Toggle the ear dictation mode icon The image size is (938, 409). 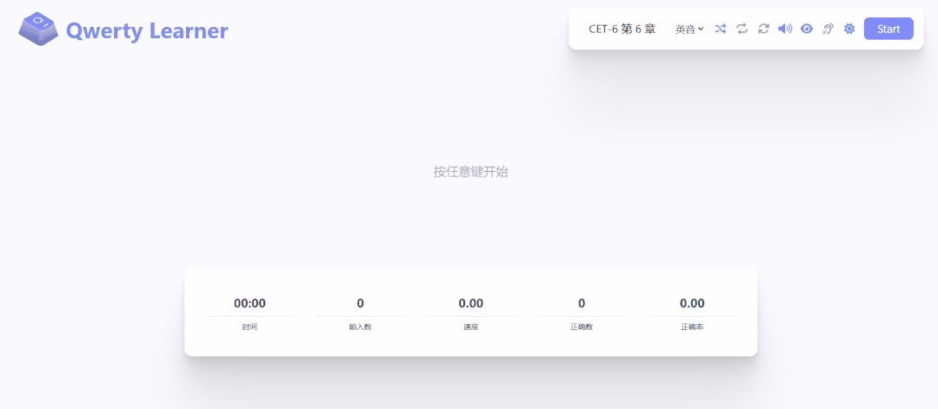point(828,29)
